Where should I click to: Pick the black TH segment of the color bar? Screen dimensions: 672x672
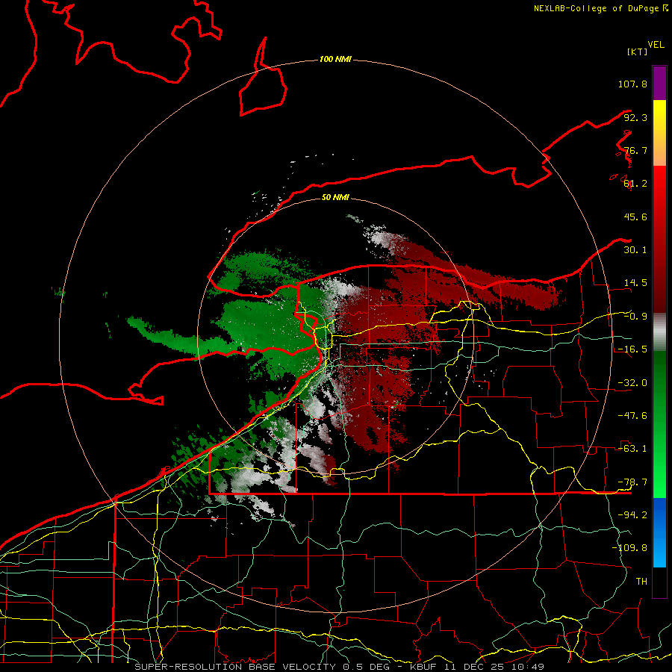[659, 582]
